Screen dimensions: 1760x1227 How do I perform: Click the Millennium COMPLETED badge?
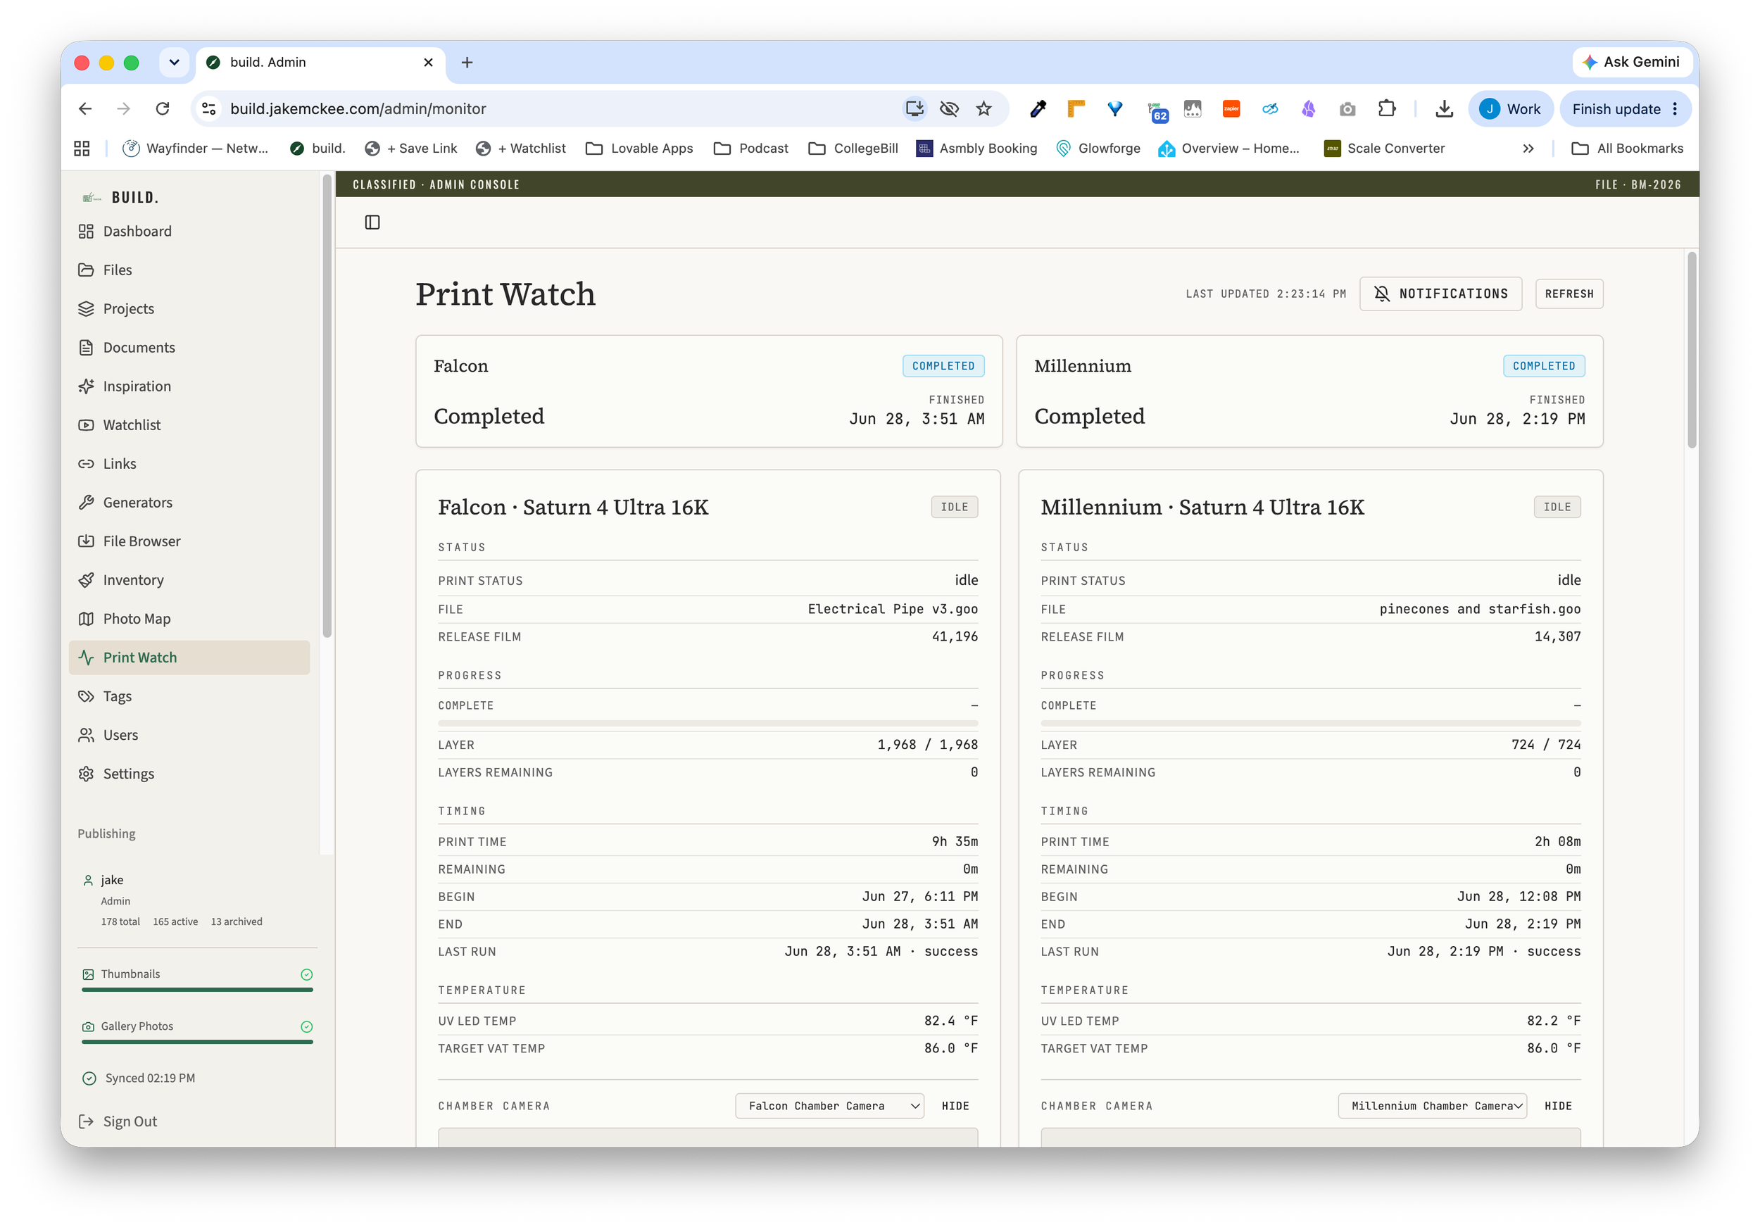(1544, 366)
